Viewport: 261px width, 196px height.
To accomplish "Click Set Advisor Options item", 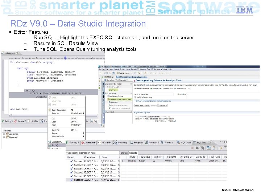I will click(115, 96).
